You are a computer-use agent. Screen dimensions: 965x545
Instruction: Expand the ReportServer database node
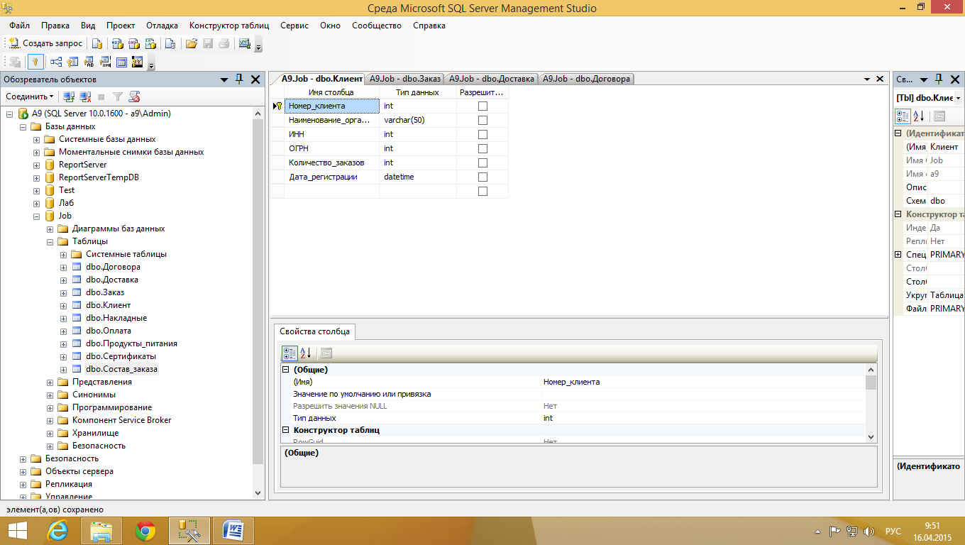click(x=36, y=165)
